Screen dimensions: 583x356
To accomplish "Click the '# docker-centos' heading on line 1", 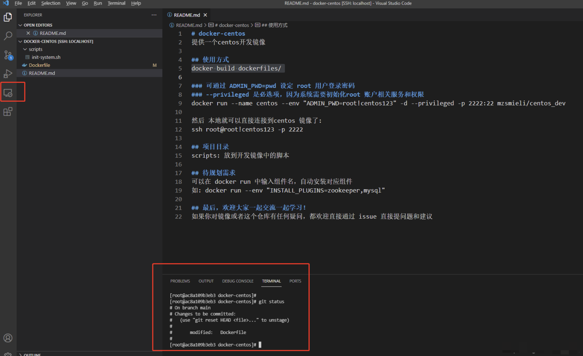I will (218, 34).
